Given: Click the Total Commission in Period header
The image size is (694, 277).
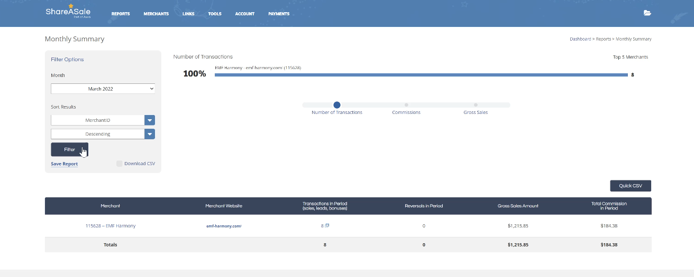Looking at the screenshot, I should (x=609, y=206).
